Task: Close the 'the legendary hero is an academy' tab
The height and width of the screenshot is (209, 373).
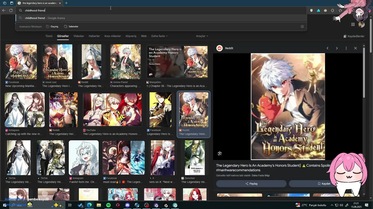Action: coord(60,3)
